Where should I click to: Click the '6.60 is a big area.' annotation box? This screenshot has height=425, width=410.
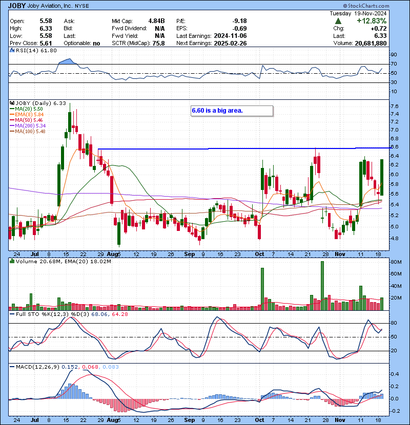point(232,111)
